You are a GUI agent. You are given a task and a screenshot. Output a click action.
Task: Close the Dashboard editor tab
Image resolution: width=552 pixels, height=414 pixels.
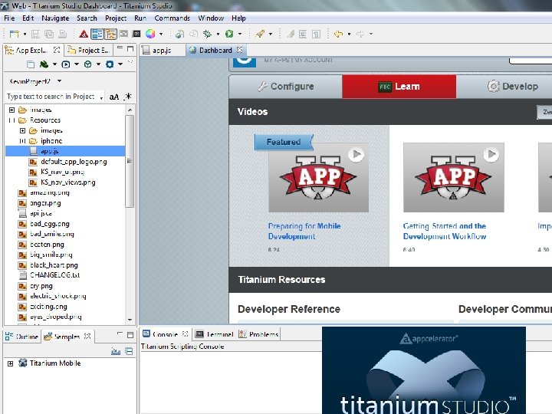[239, 50]
